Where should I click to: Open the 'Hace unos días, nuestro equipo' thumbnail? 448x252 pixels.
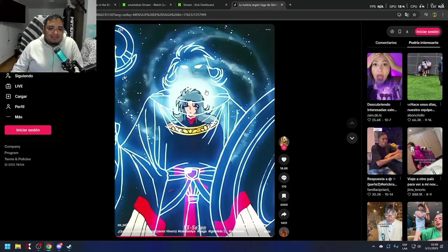[x=425, y=76]
